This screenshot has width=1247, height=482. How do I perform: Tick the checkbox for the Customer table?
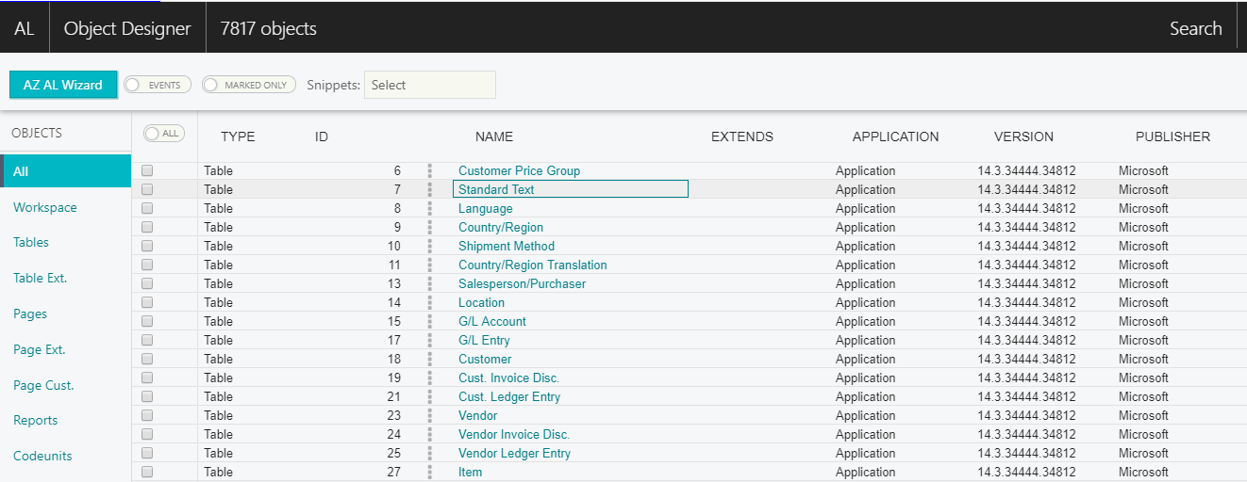click(147, 359)
